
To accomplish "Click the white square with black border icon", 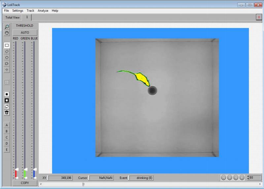I will tap(7, 101).
